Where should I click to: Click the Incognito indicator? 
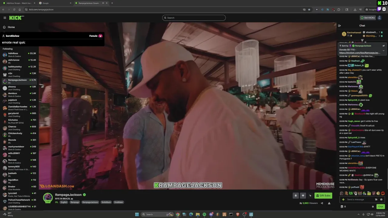click(370, 9)
